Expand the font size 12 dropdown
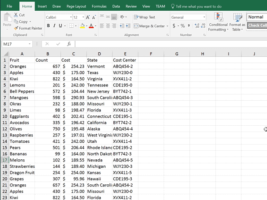Image resolution: width=267 pixels, height=200 pixels. click(83, 17)
